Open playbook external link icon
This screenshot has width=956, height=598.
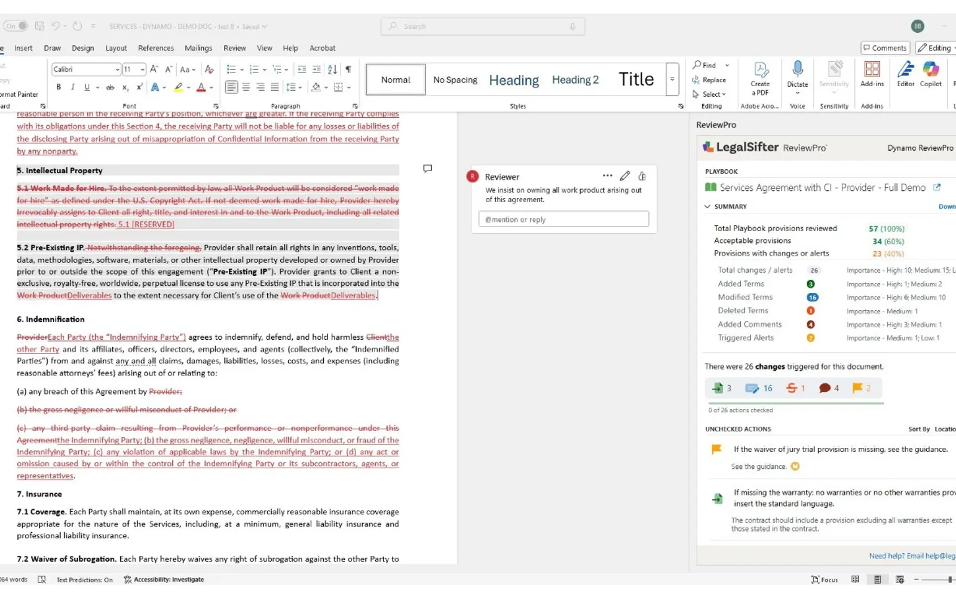(x=937, y=187)
